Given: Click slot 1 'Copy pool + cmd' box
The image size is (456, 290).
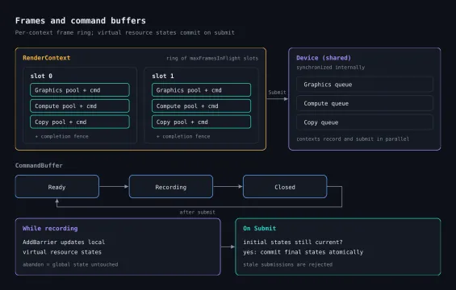Looking at the screenshot, I should point(201,122).
